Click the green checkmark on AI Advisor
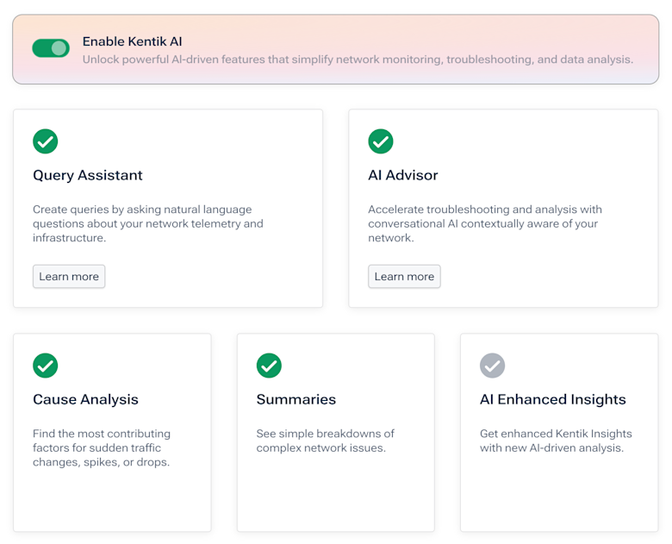The height and width of the screenshot is (544, 672). (381, 141)
